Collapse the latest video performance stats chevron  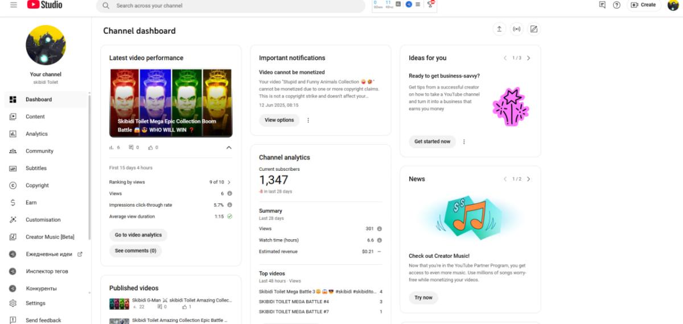click(x=229, y=147)
